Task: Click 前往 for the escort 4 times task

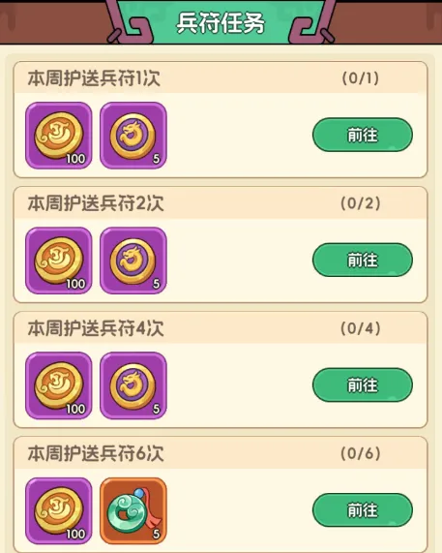Action: 363,384
